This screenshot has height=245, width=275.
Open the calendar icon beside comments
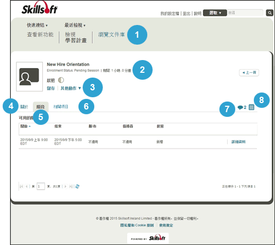251,107
